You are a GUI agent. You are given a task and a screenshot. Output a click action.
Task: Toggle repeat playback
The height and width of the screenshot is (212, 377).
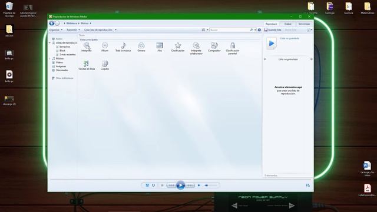pos(153,185)
